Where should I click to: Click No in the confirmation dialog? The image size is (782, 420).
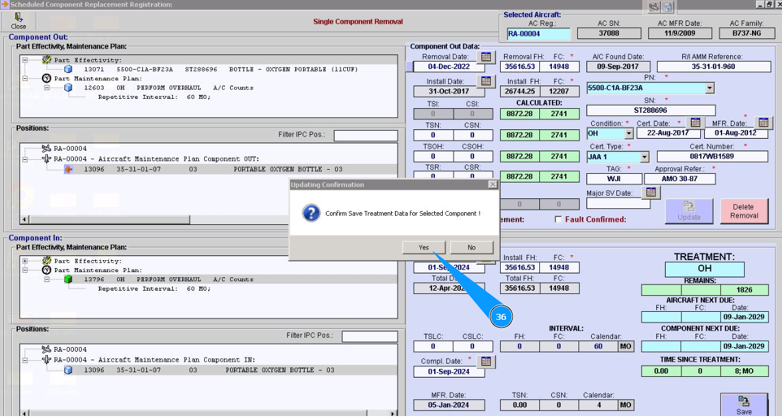pos(471,247)
